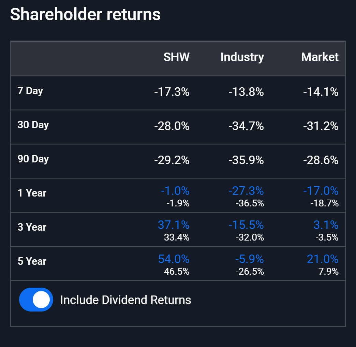Select the 1 Year row label
The height and width of the screenshot is (347, 356).
tap(32, 193)
